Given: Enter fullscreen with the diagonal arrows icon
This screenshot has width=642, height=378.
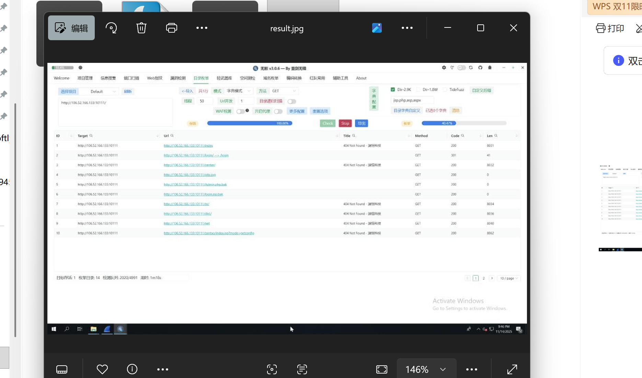Looking at the screenshot, I should (512, 369).
